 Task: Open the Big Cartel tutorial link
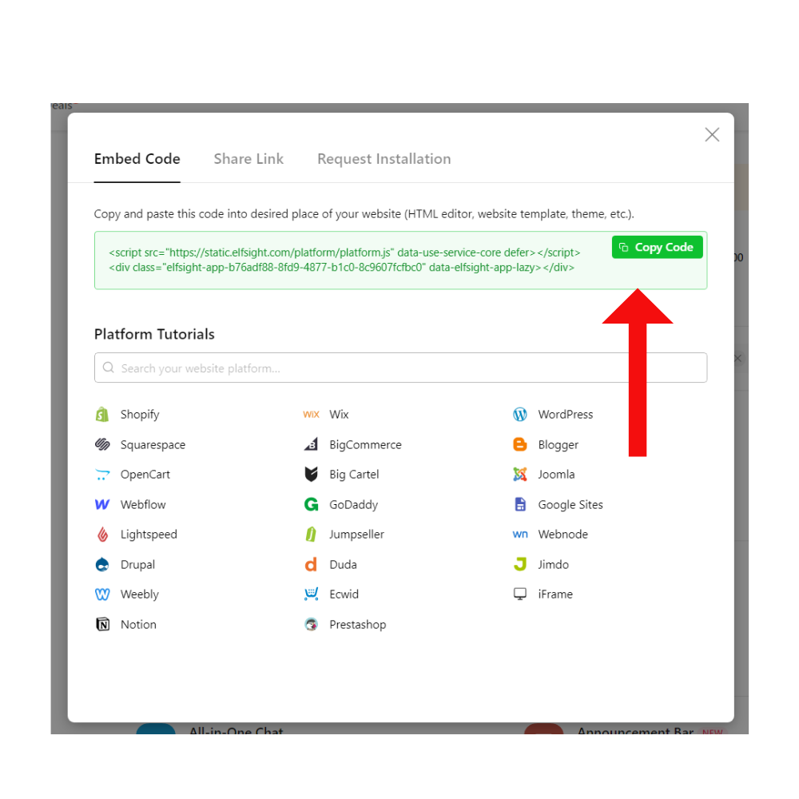(x=354, y=475)
